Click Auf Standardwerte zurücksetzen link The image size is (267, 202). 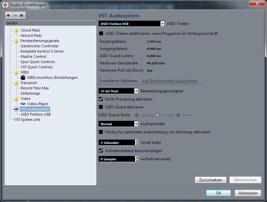(170, 81)
